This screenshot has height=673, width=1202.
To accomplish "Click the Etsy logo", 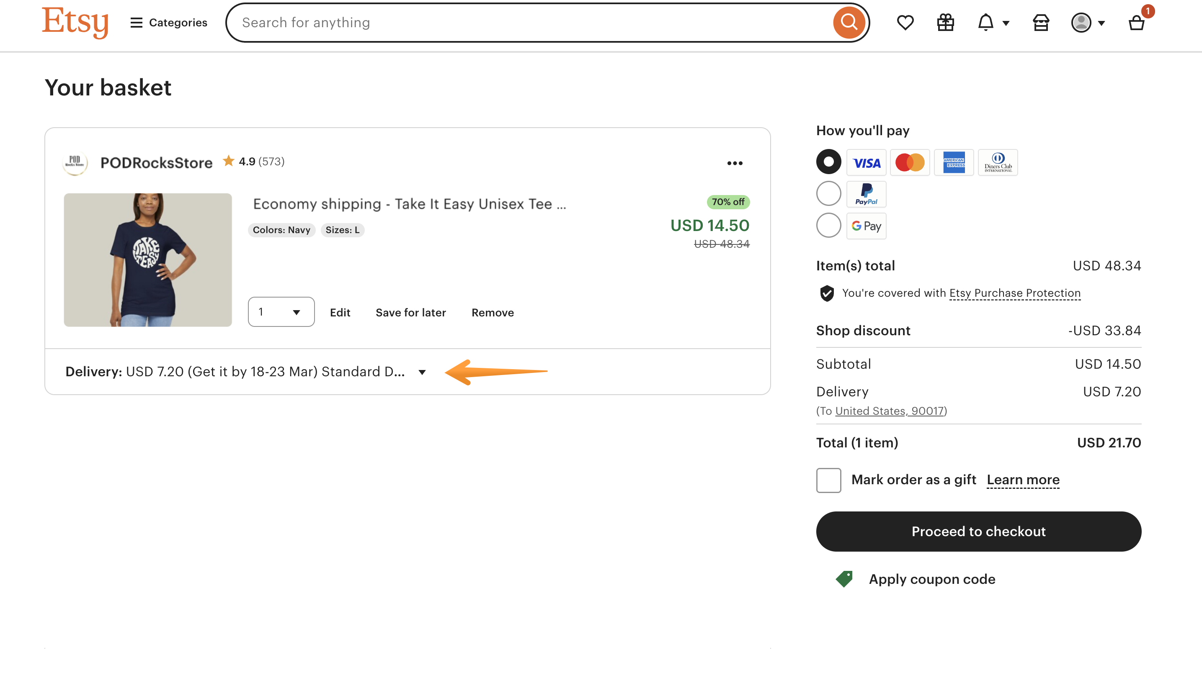I will tap(75, 22).
